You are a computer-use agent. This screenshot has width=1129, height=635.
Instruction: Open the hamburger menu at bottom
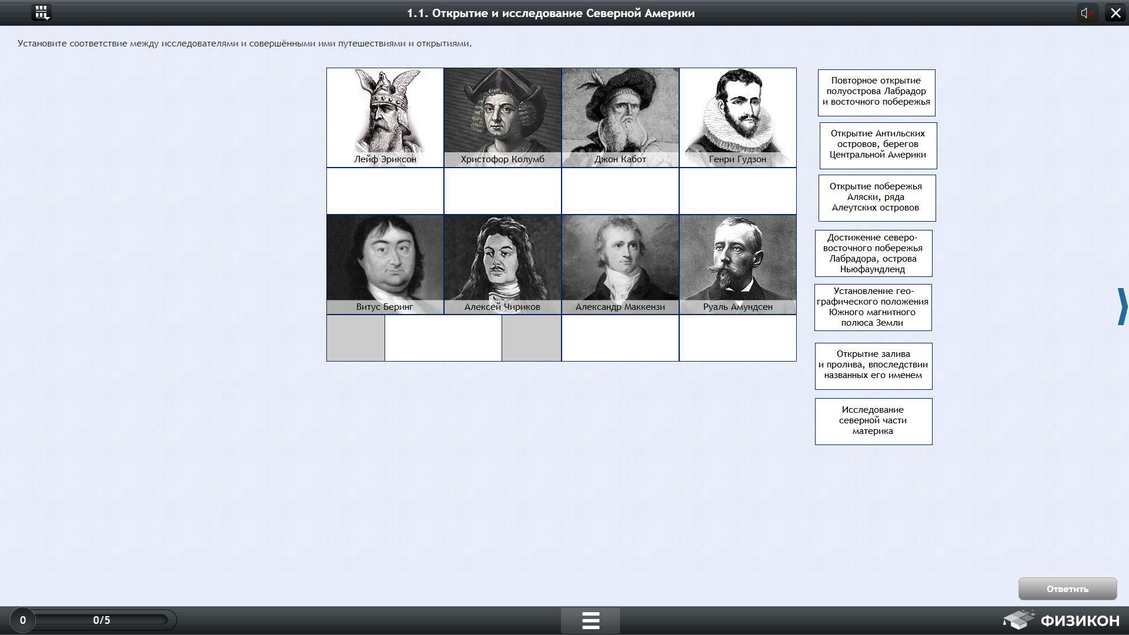click(590, 620)
